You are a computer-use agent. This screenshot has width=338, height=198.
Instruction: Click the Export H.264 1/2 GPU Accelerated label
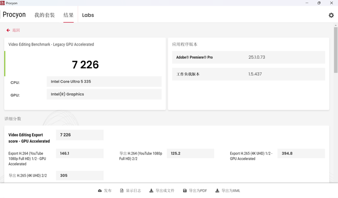tap(27, 159)
